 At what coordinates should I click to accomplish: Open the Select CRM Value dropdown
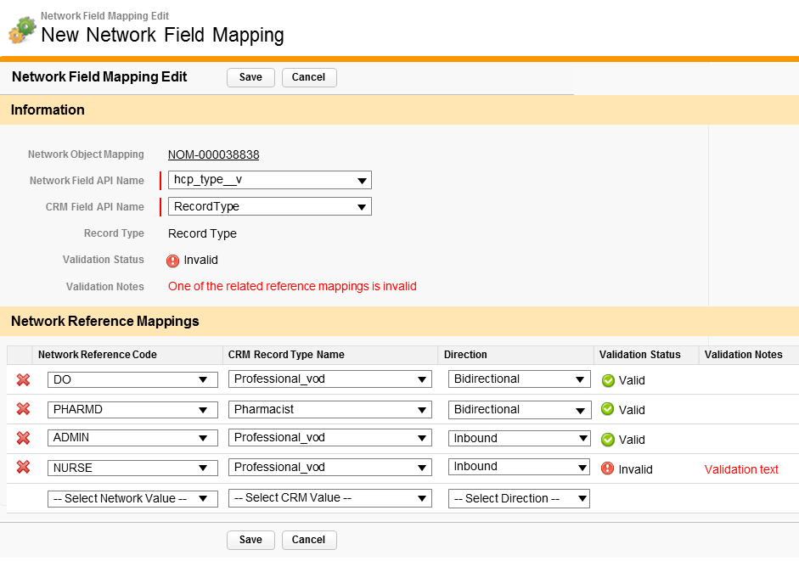[x=329, y=498]
